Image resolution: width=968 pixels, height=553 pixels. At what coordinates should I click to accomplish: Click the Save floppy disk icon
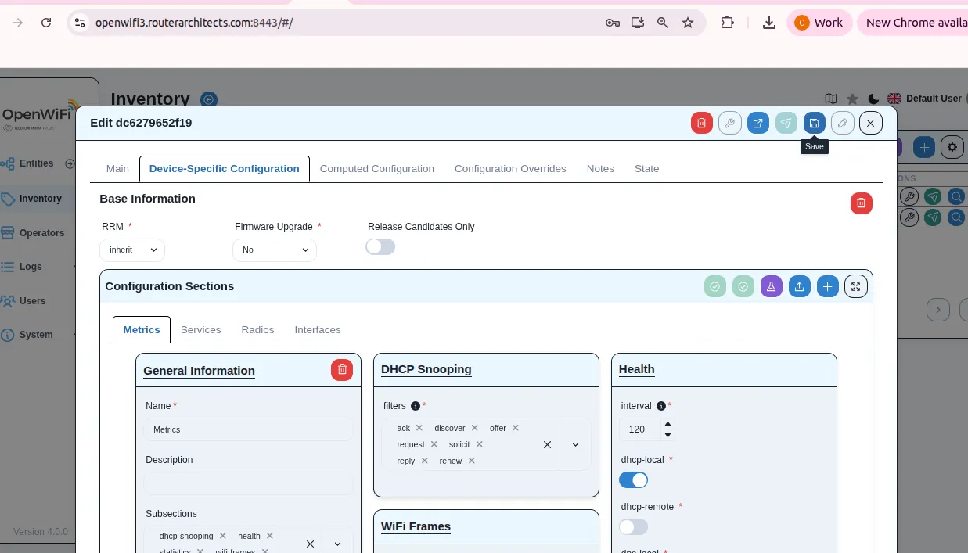point(814,123)
